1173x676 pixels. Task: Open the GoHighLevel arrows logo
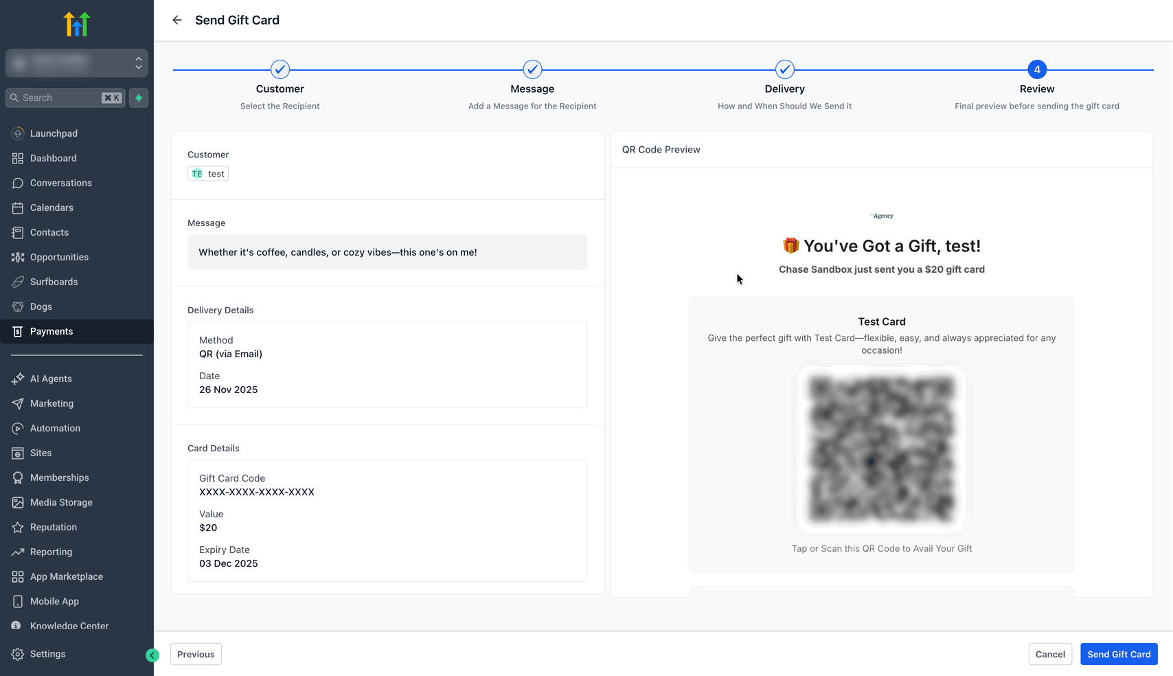[x=77, y=24]
